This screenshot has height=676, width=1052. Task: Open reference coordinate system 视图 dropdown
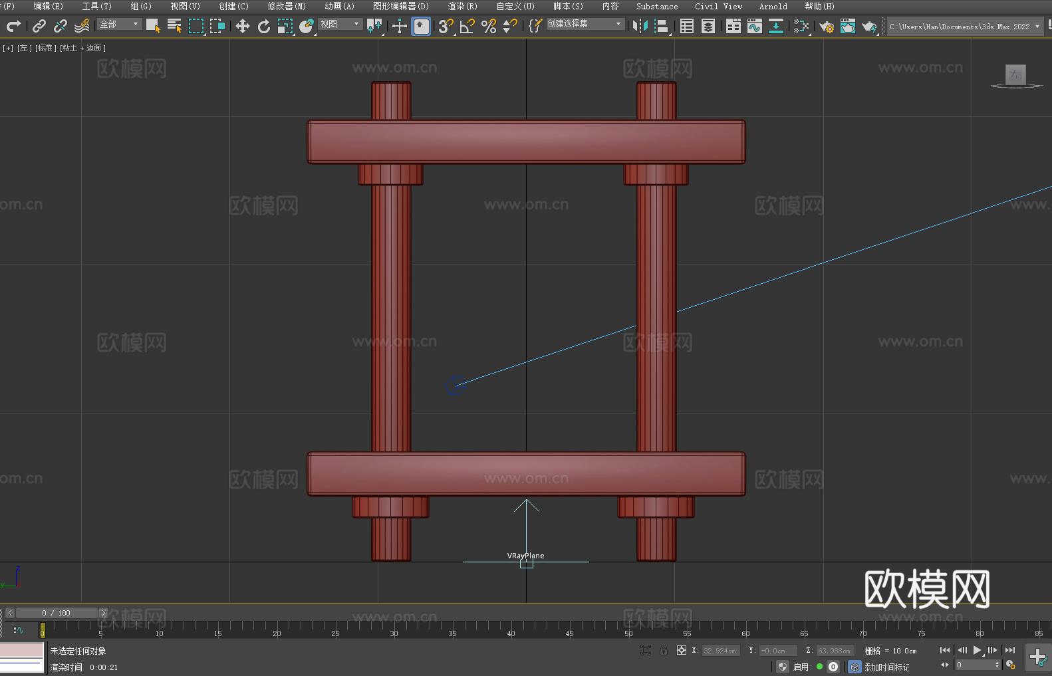coord(340,24)
